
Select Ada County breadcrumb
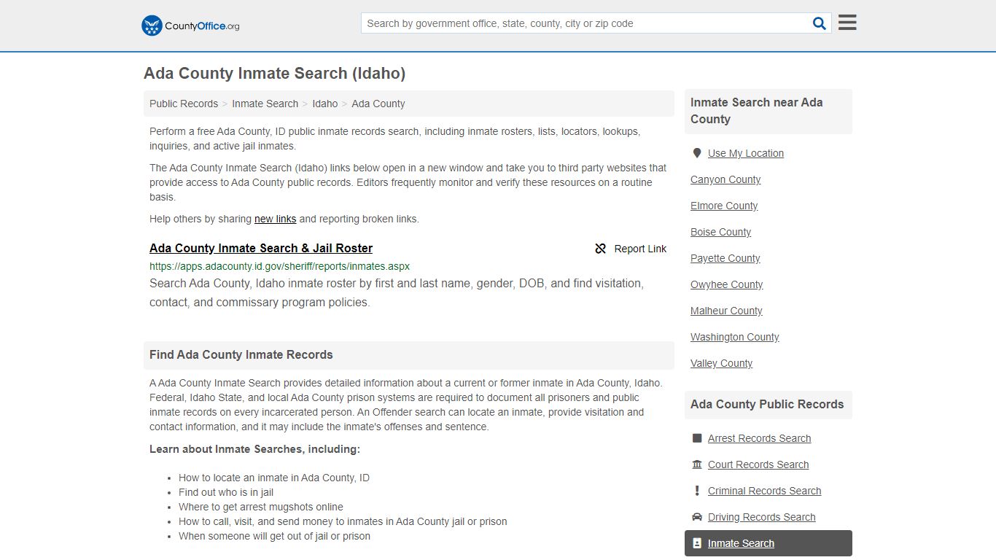[x=378, y=104]
